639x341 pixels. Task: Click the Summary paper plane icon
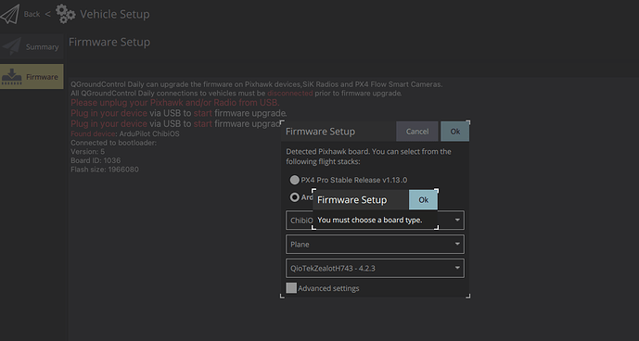[11, 46]
